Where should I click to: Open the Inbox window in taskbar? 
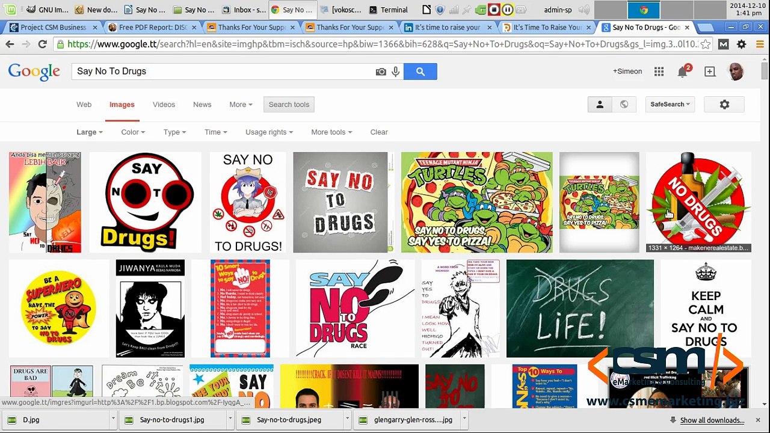click(244, 10)
